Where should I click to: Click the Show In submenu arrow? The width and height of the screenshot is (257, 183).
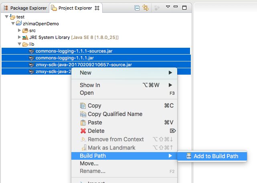tap(170, 85)
